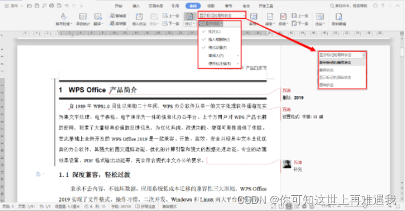Uncheck 插入和删除(I) in the menu
This screenshot has height=211, width=405.
[216, 40]
